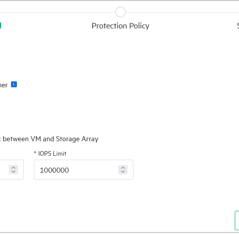Decrease IOPS Limit with down arrow
The height and width of the screenshot is (234, 239).
point(123,172)
